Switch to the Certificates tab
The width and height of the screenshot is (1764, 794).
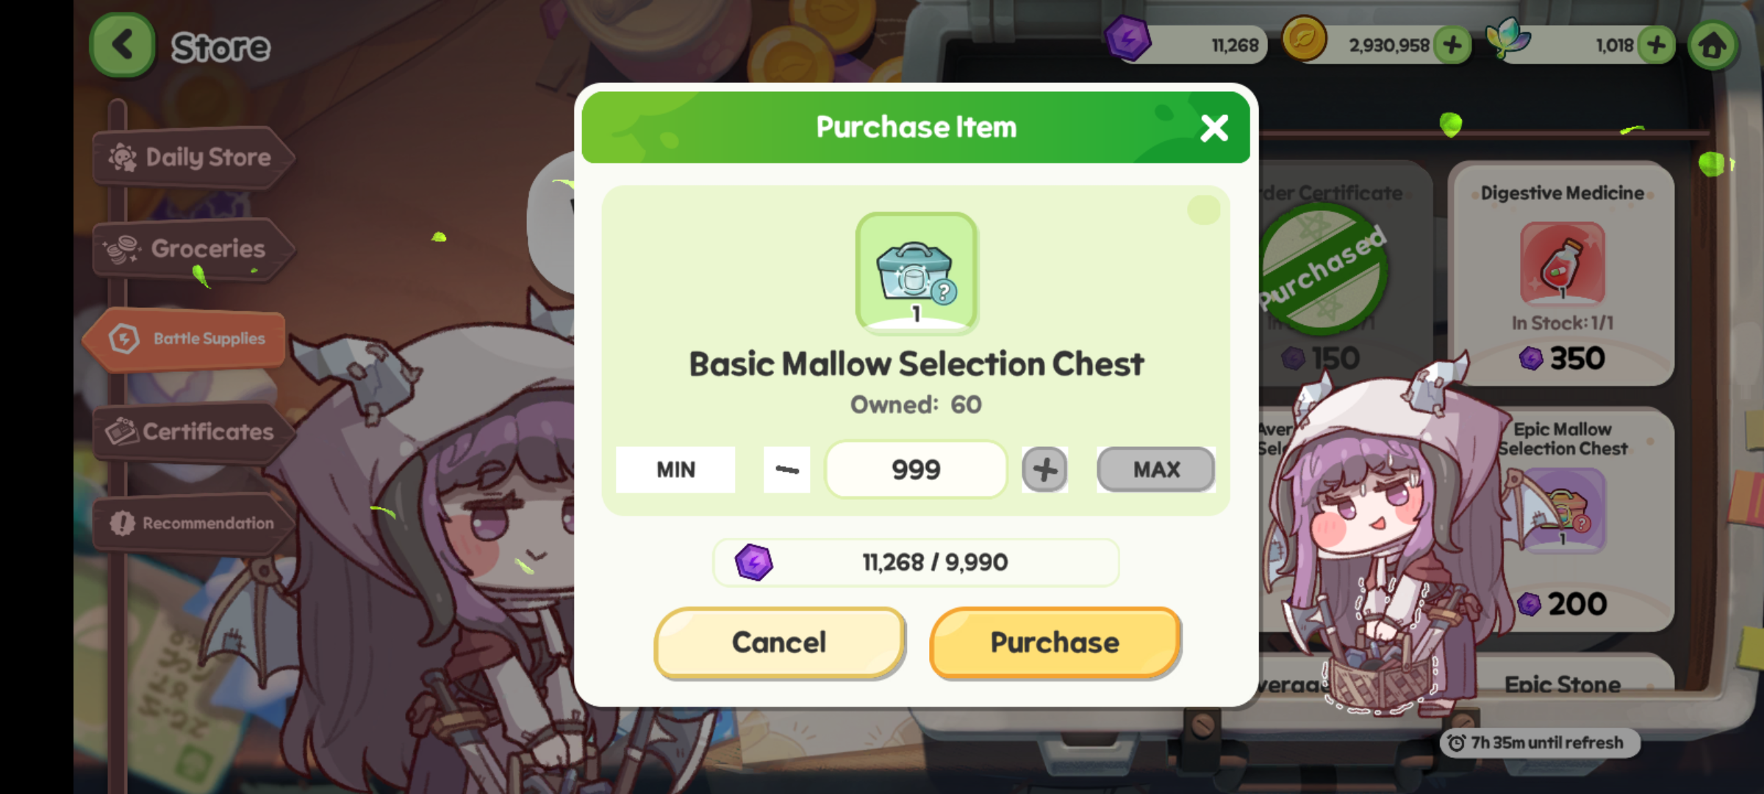point(193,432)
